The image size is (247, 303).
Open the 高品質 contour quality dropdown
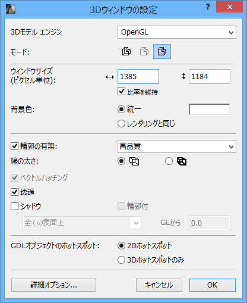[177, 146]
